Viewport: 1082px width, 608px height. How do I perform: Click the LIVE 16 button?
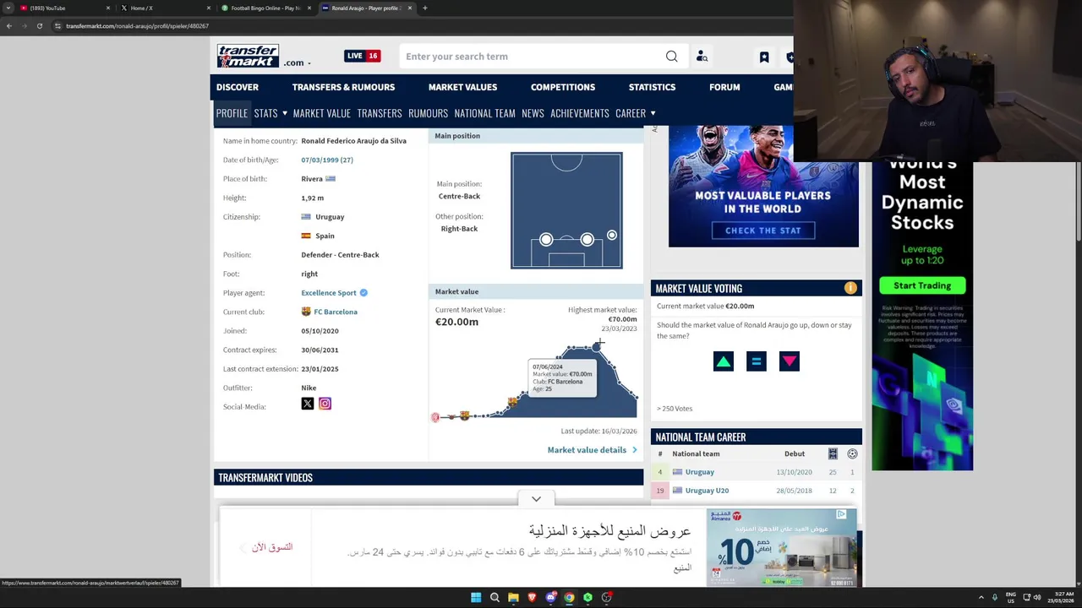tap(363, 56)
